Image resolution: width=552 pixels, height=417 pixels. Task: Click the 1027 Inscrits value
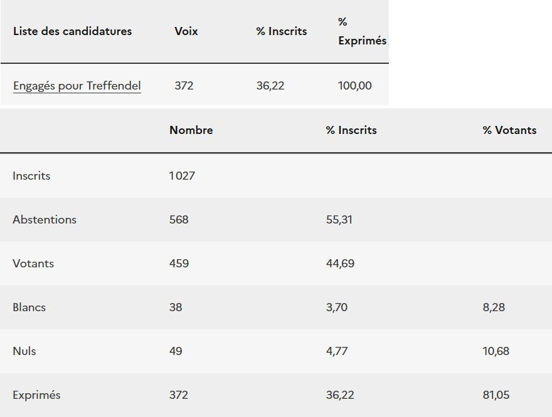[x=182, y=176]
